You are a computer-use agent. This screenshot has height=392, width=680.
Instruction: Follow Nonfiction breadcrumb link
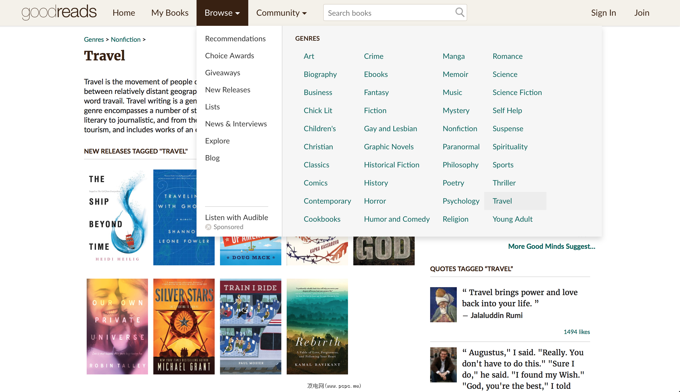125,39
